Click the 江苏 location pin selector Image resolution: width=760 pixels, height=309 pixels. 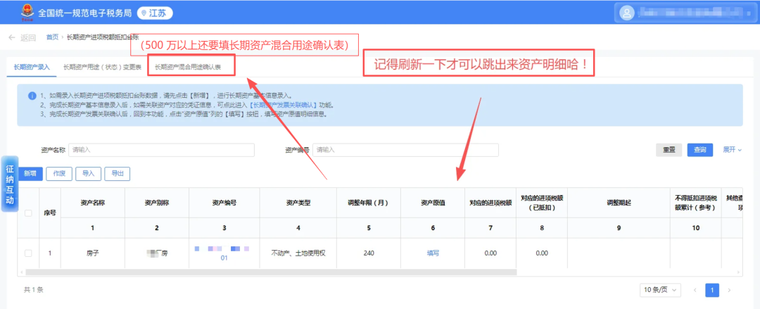[x=155, y=13]
